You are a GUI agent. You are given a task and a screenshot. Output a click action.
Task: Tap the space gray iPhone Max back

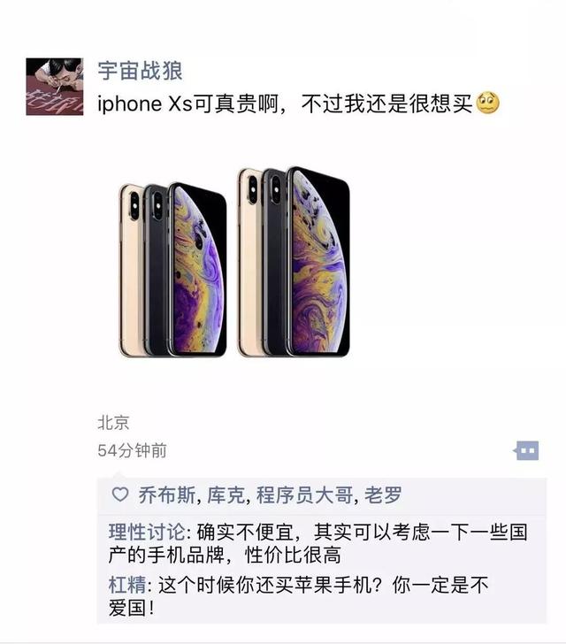click(x=276, y=262)
